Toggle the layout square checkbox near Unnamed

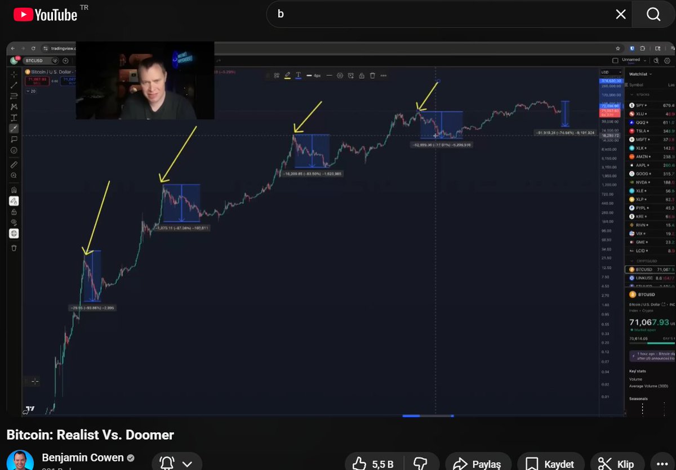615,60
